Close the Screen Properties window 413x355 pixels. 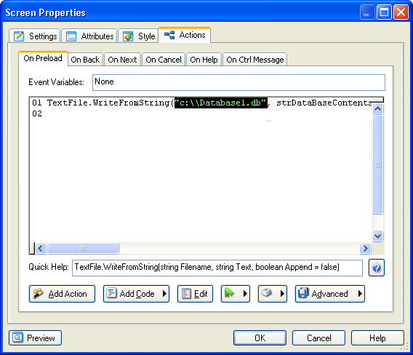[401, 12]
